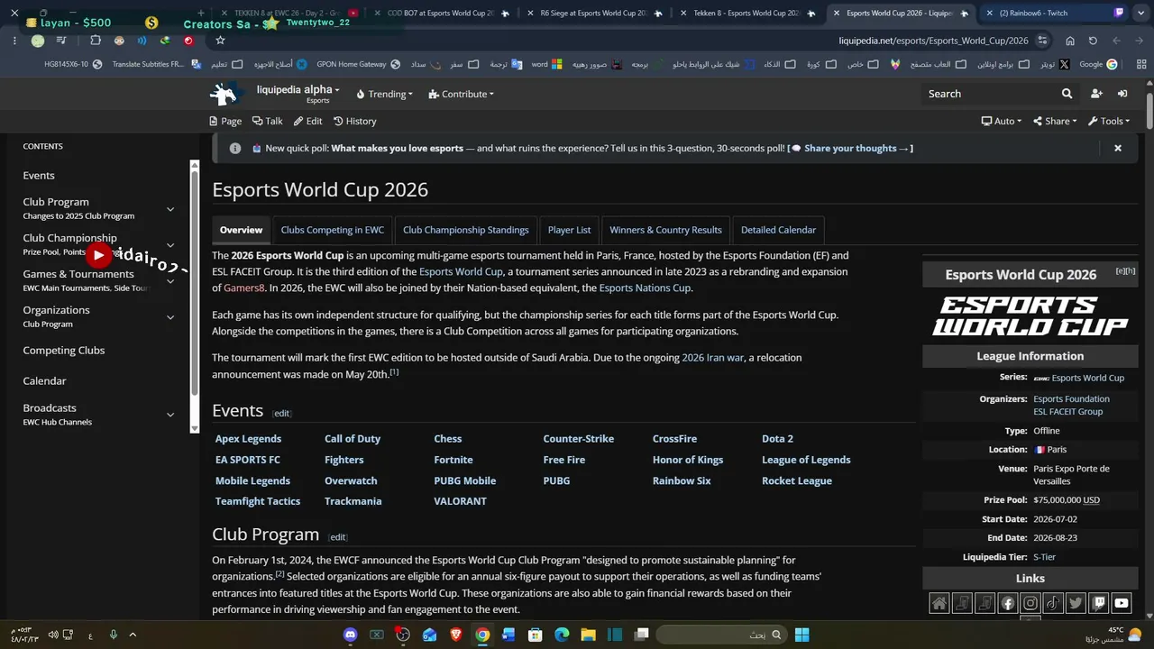The image size is (1154, 649).
Task: Open the Windows Start menu
Action: click(801, 635)
